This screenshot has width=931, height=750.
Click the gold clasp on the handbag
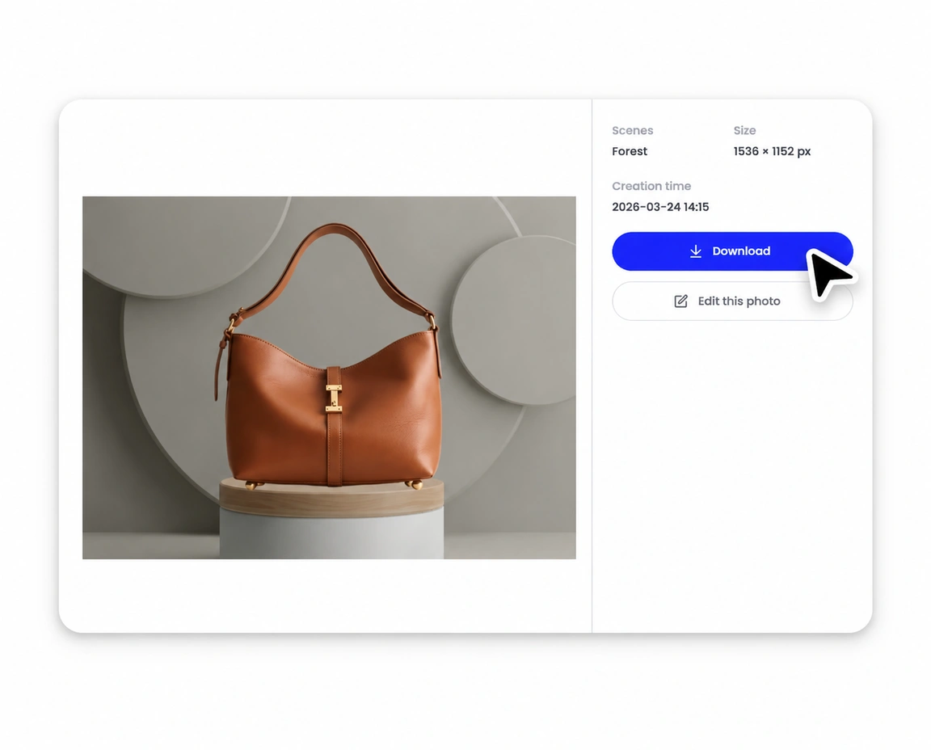334,398
